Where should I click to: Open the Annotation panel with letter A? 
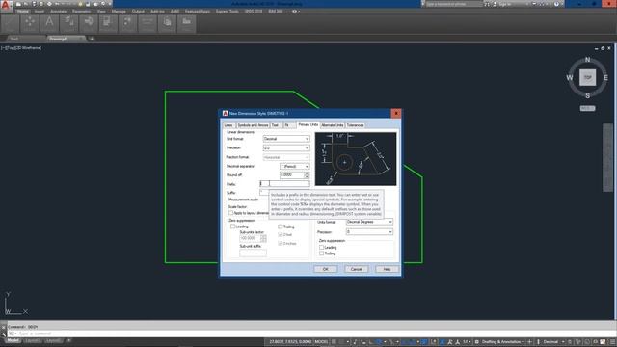49,24
